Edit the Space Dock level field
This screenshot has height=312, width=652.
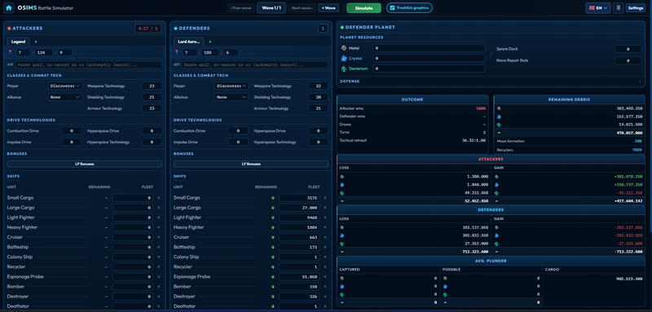628,50
